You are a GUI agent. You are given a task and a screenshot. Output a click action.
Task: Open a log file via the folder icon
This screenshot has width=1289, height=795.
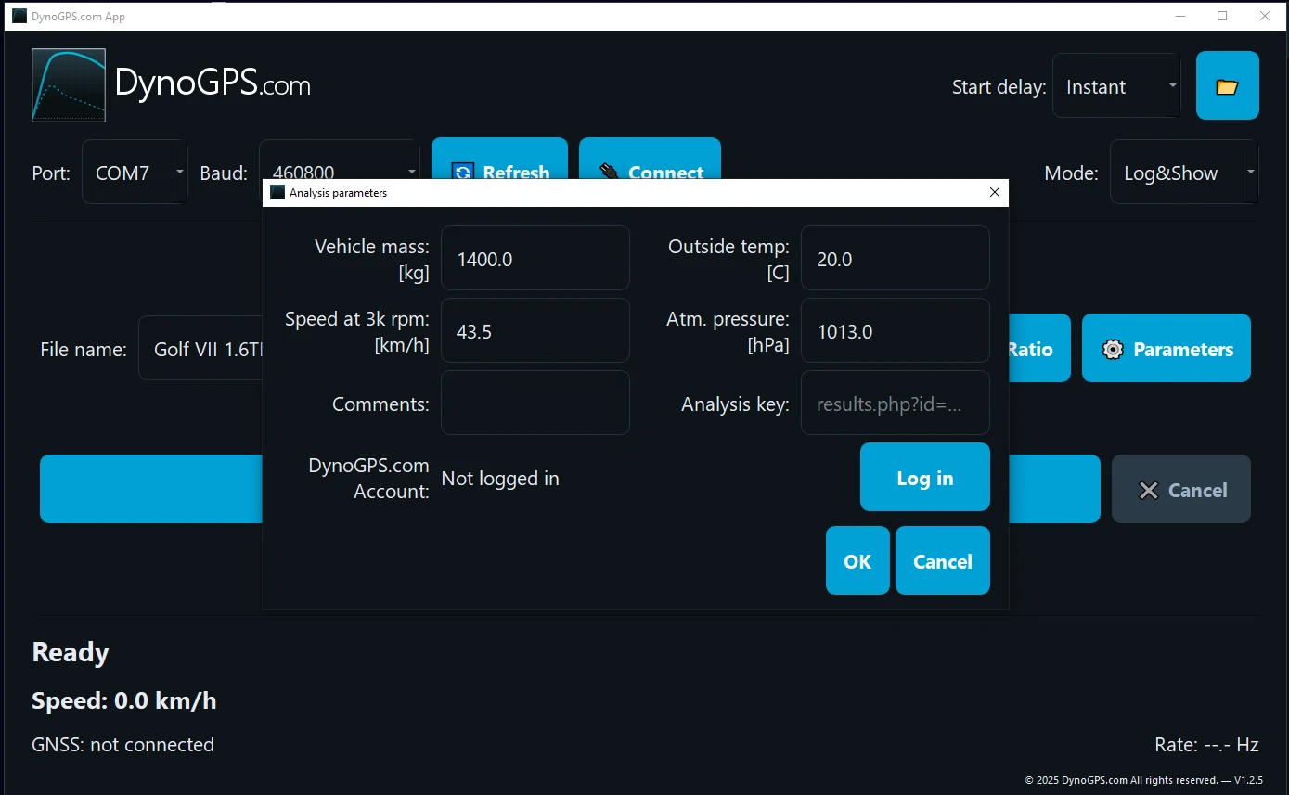1227,85
